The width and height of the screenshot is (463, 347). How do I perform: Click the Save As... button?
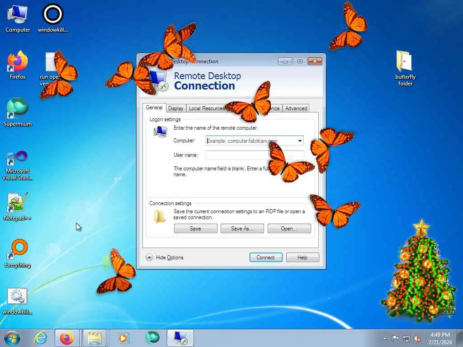point(242,228)
